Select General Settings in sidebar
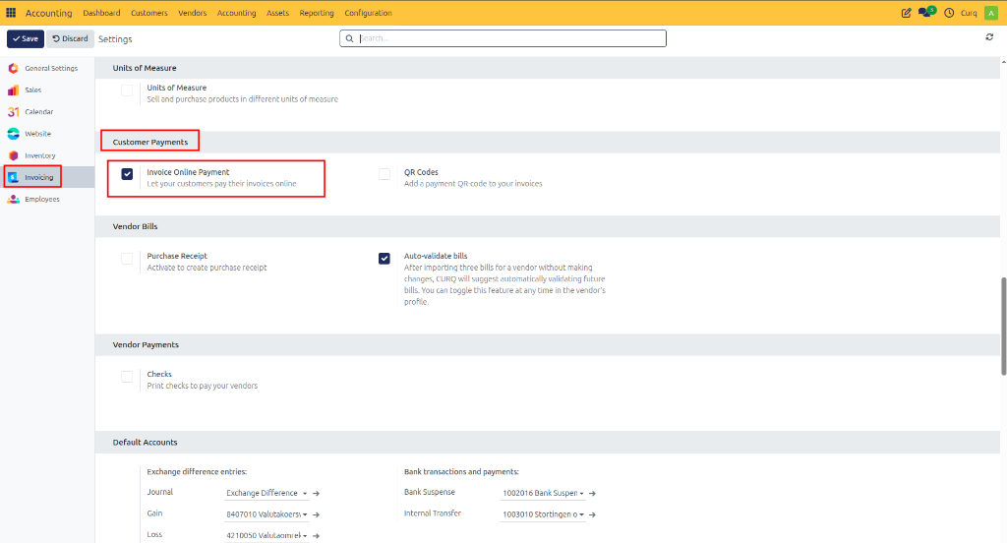The image size is (1007, 543). pyautogui.click(x=51, y=68)
